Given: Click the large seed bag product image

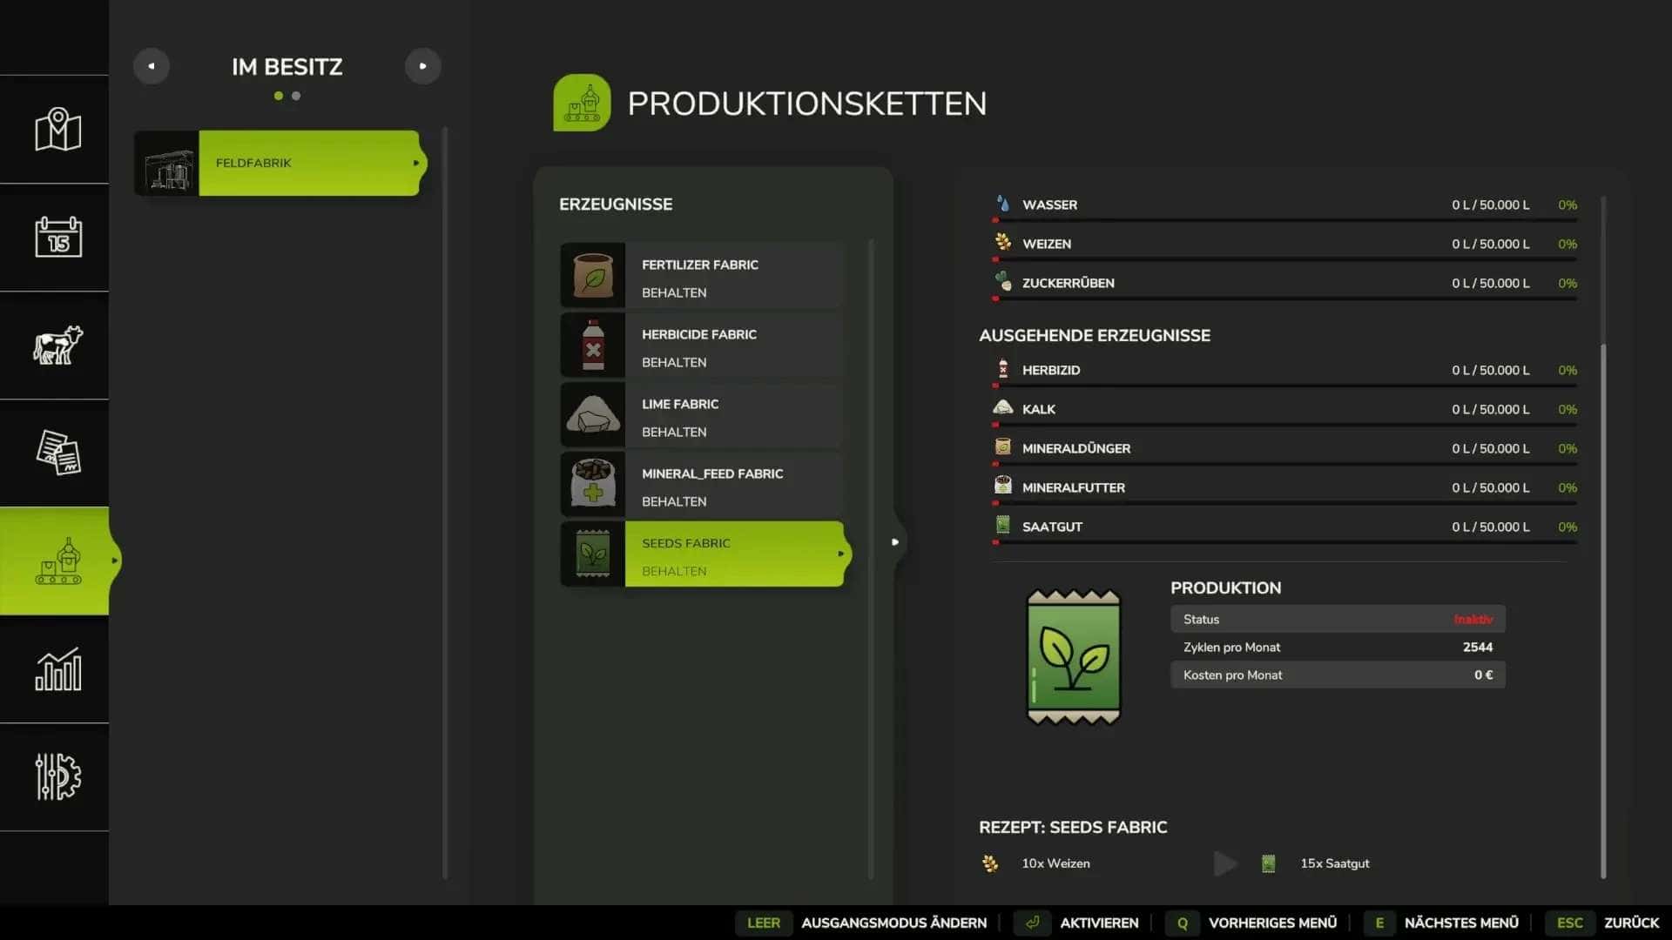Looking at the screenshot, I should click(x=1073, y=657).
